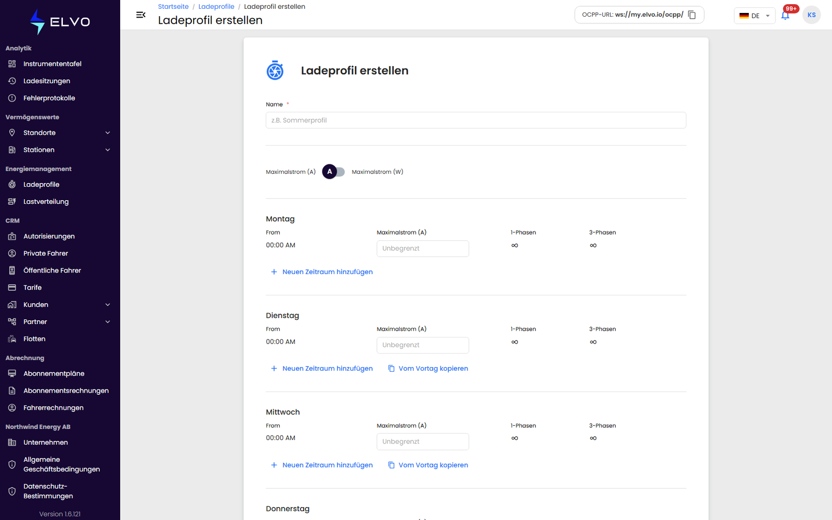Viewport: 832px width, 520px height.
Task: Open the DE language dropdown
Action: click(755, 16)
